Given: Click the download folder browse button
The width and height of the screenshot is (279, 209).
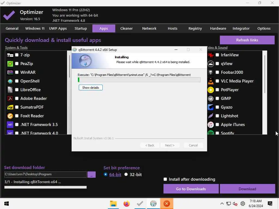Looking at the screenshot, I should pos(92,174).
